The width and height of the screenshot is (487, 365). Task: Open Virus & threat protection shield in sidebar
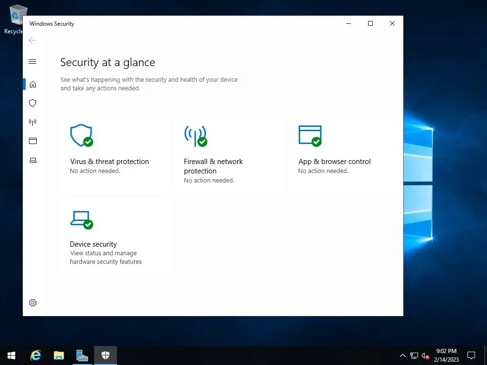33,103
